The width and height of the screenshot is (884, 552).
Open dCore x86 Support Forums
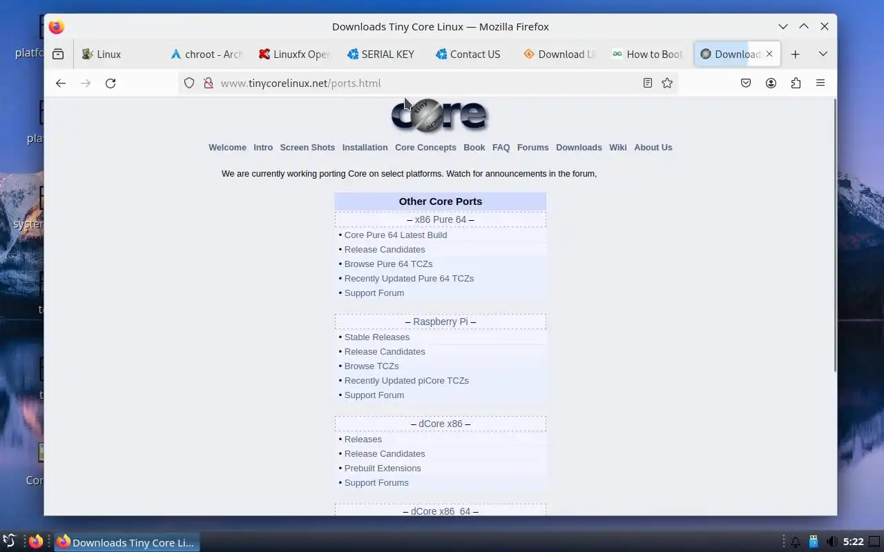(376, 483)
